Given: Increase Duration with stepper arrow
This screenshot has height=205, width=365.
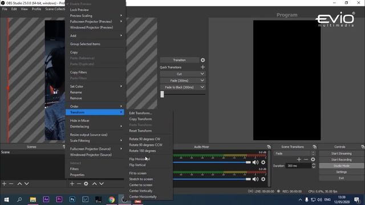Looking at the screenshot, I should 313,165.
